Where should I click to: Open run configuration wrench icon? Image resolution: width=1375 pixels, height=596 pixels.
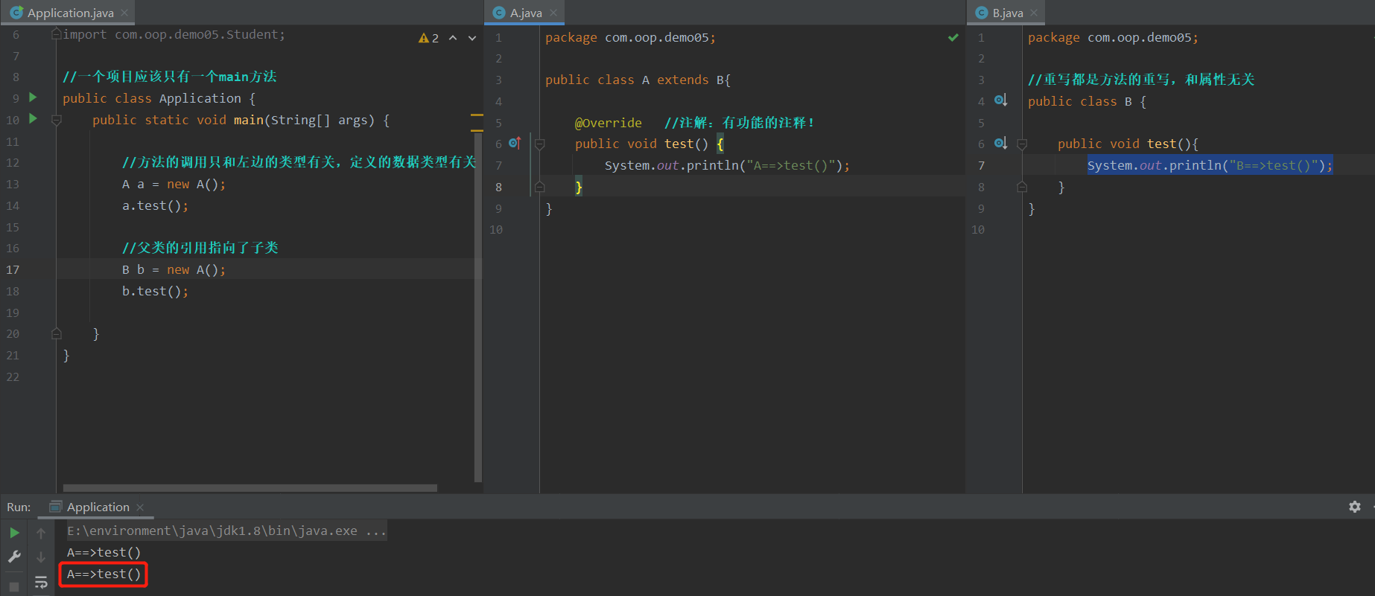14,557
